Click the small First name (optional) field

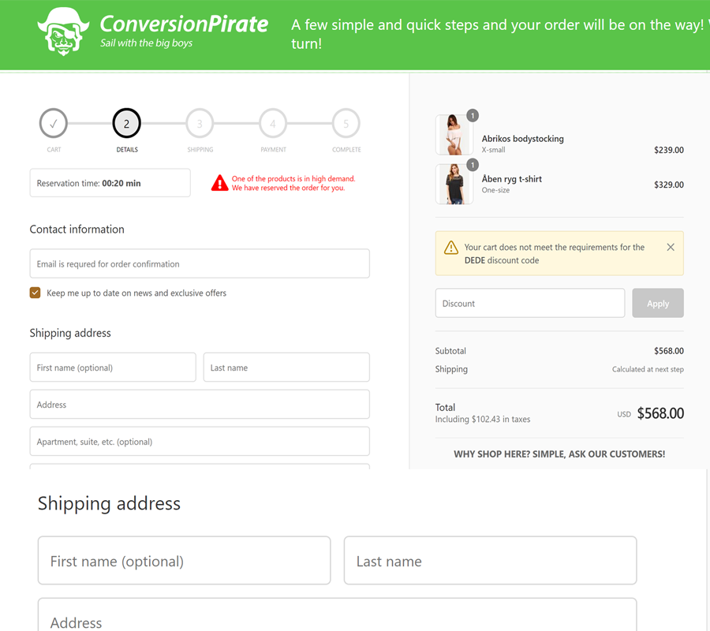coord(113,368)
